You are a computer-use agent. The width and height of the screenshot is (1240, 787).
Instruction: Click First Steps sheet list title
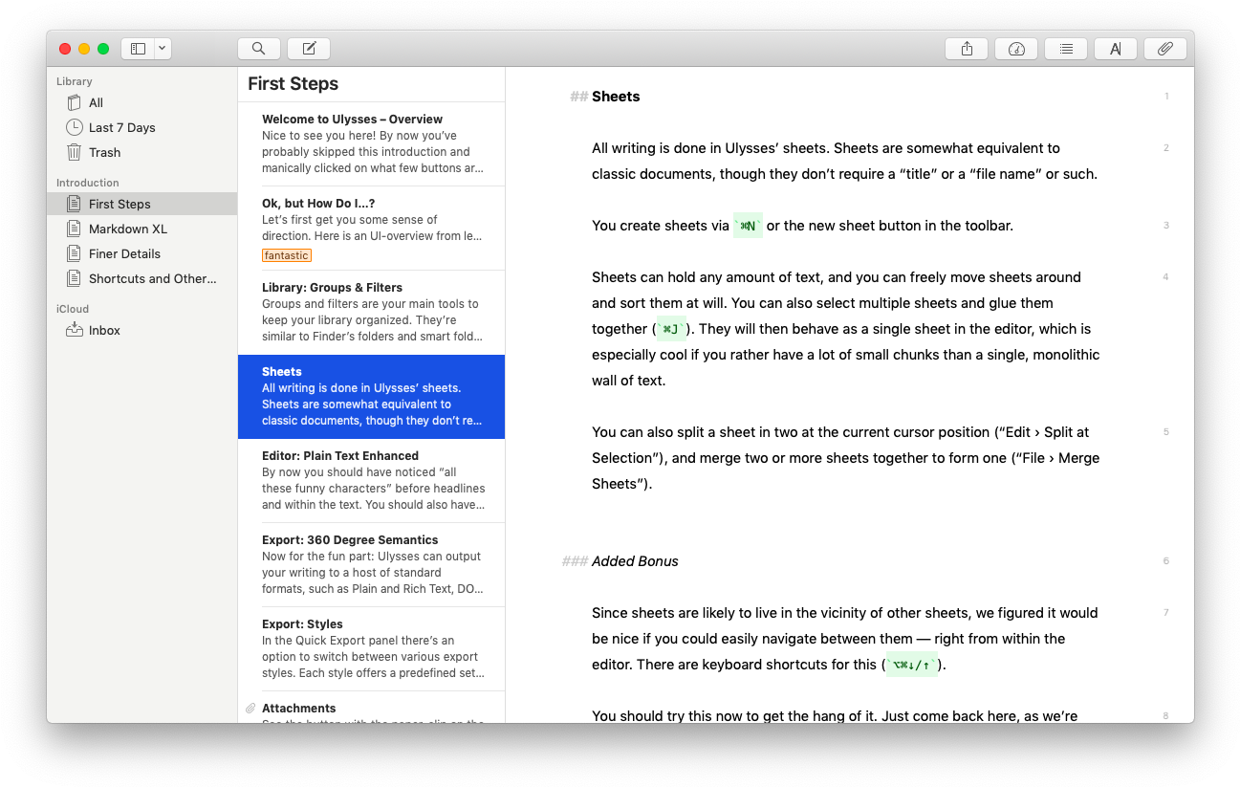293,84
